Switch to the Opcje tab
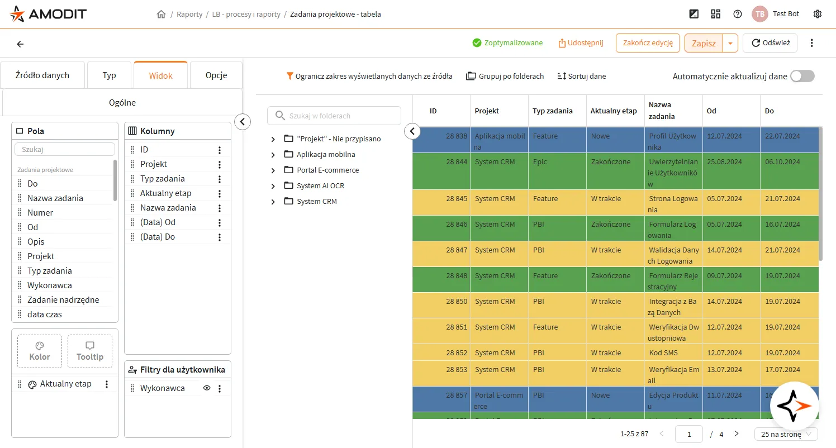Viewport: 836px width, 448px height. tap(216, 75)
